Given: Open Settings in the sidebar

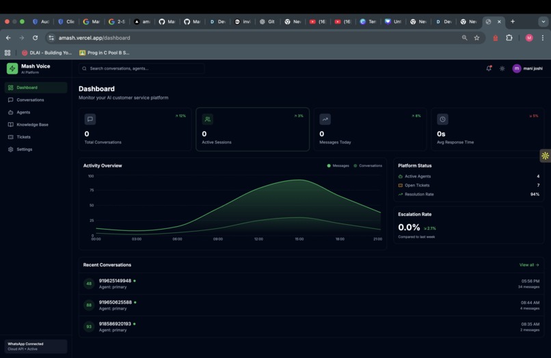Looking at the screenshot, I should click(36, 150).
